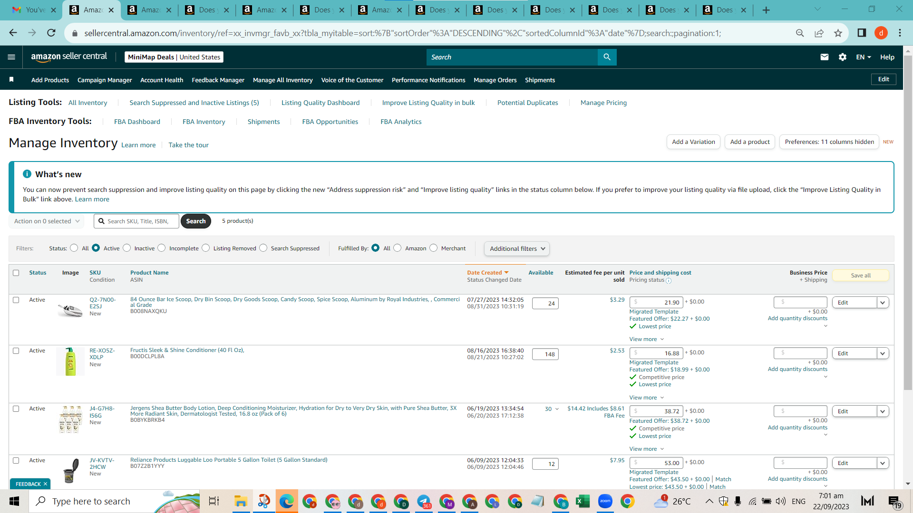Sort by the Date Created column header
This screenshot has width=913, height=513.
[487, 273]
